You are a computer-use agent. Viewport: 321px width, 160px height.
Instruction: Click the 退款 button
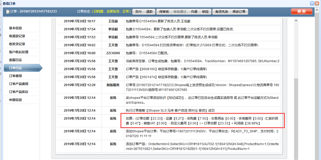tap(149, 12)
